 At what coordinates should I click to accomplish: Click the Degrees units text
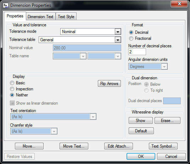(x=137, y=67)
